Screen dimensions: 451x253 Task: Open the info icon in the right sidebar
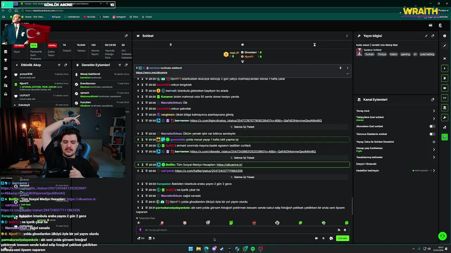point(445,36)
